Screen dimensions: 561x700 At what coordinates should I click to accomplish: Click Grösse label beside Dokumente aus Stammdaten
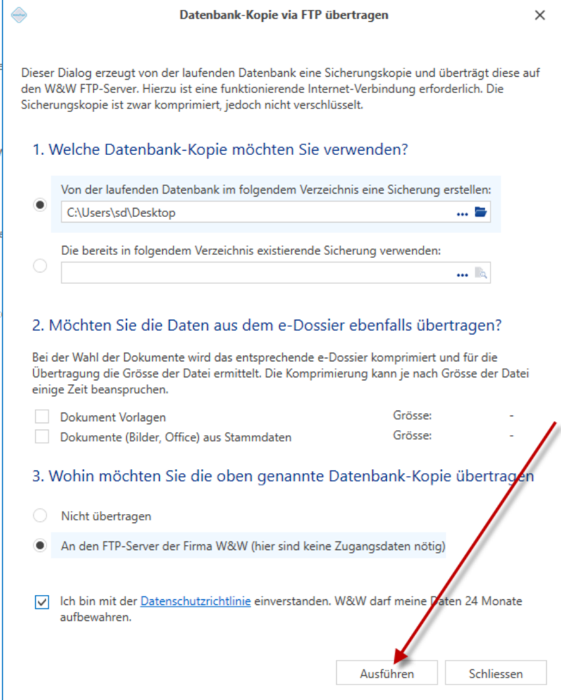pyautogui.click(x=412, y=435)
